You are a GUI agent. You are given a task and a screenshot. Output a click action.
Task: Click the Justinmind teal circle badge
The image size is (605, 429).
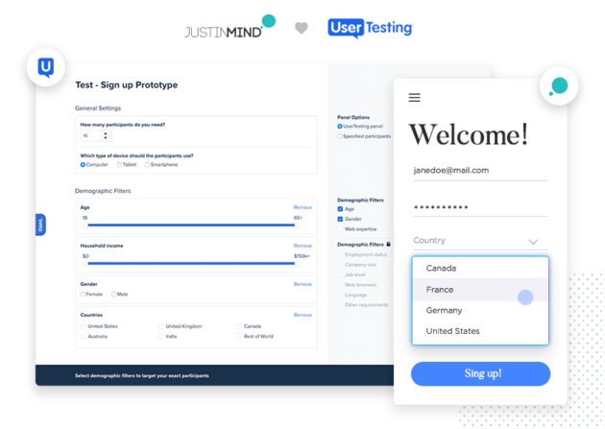[559, 85]
